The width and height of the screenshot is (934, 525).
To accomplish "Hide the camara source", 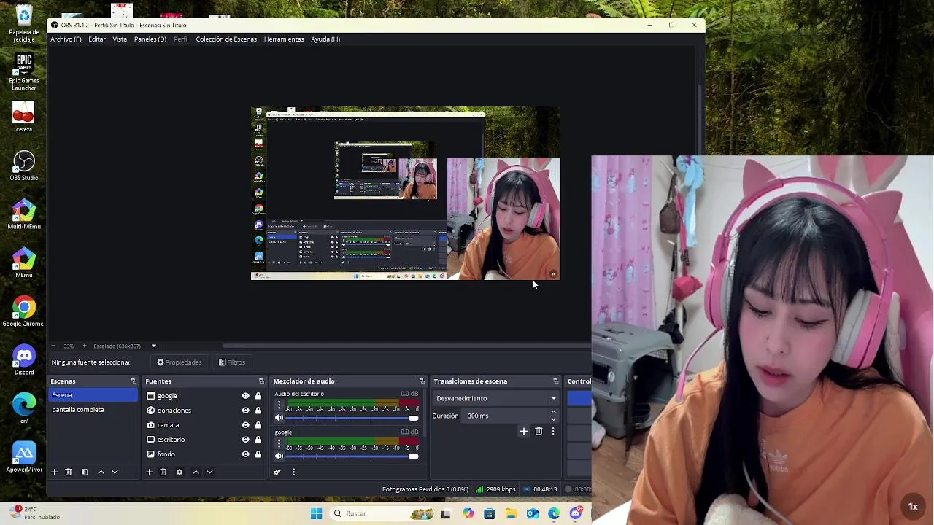I will click(x=245, y=425).
